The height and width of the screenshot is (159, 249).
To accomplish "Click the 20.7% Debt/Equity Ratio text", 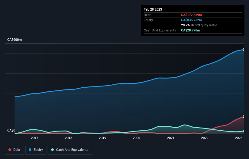I will (199, 25).
